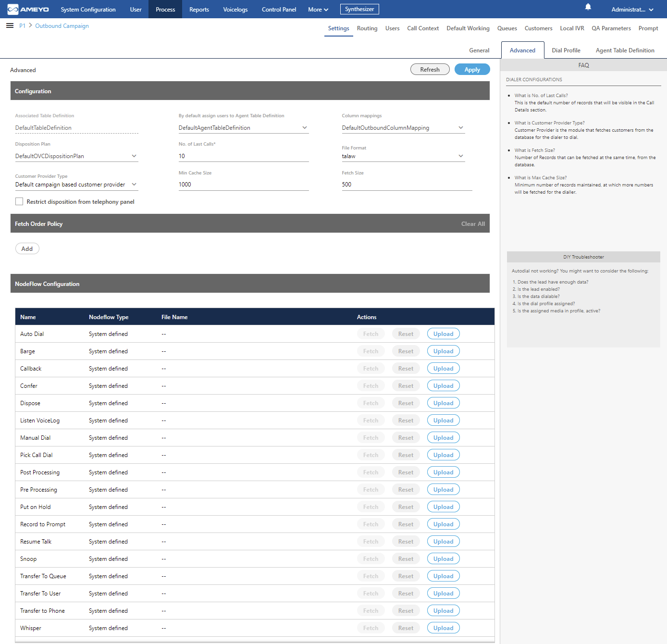Open Disposition Plan dropdown

pyautogui.click(x=76, y=156)
